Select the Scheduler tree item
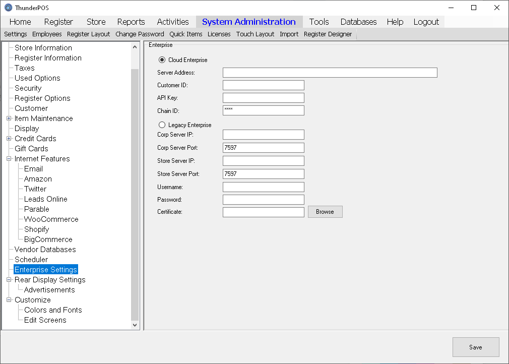Screen dimensions: 509x364 (x=31, y=260)
